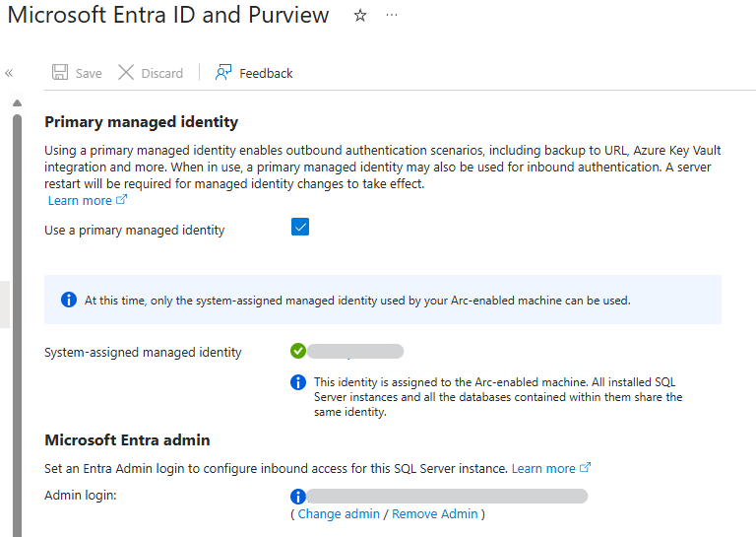Click the Save floppy disk icon
The image size is (756, 537).
pyautogui.click(x=60, y=73)
